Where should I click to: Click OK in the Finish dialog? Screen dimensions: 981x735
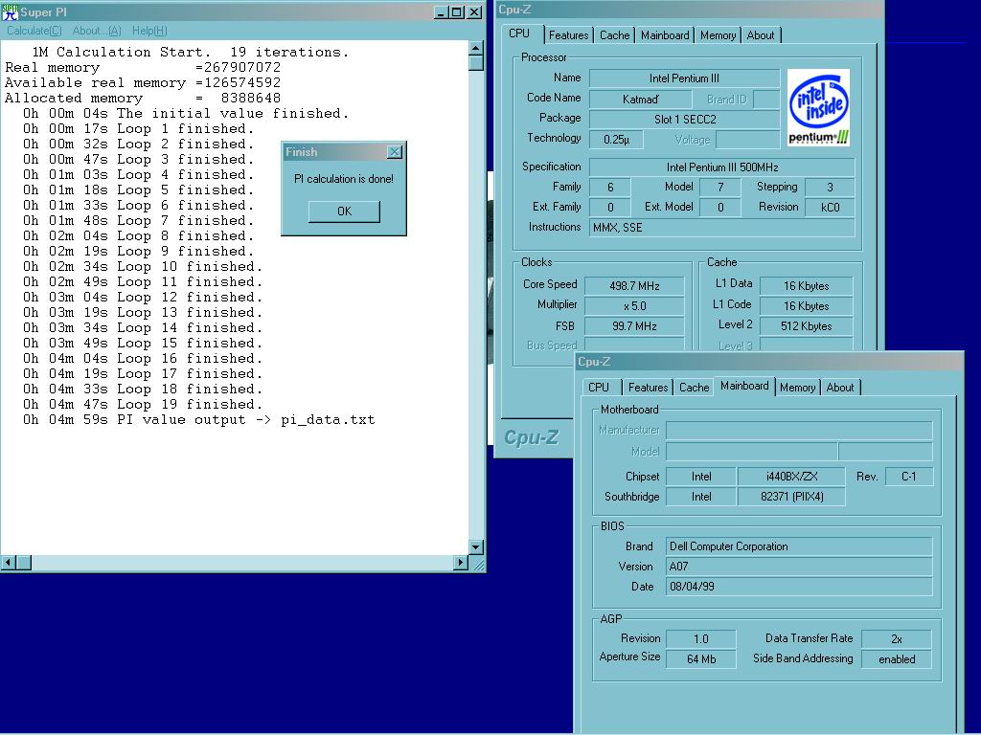[344, 212]
